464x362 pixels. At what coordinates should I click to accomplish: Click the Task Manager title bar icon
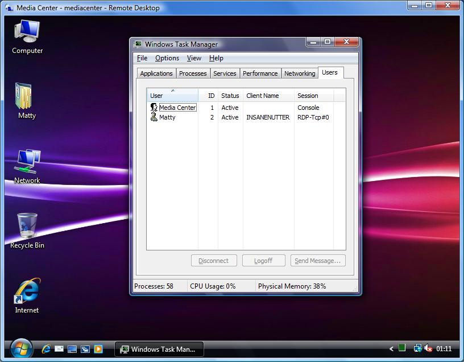click(138, 44)
